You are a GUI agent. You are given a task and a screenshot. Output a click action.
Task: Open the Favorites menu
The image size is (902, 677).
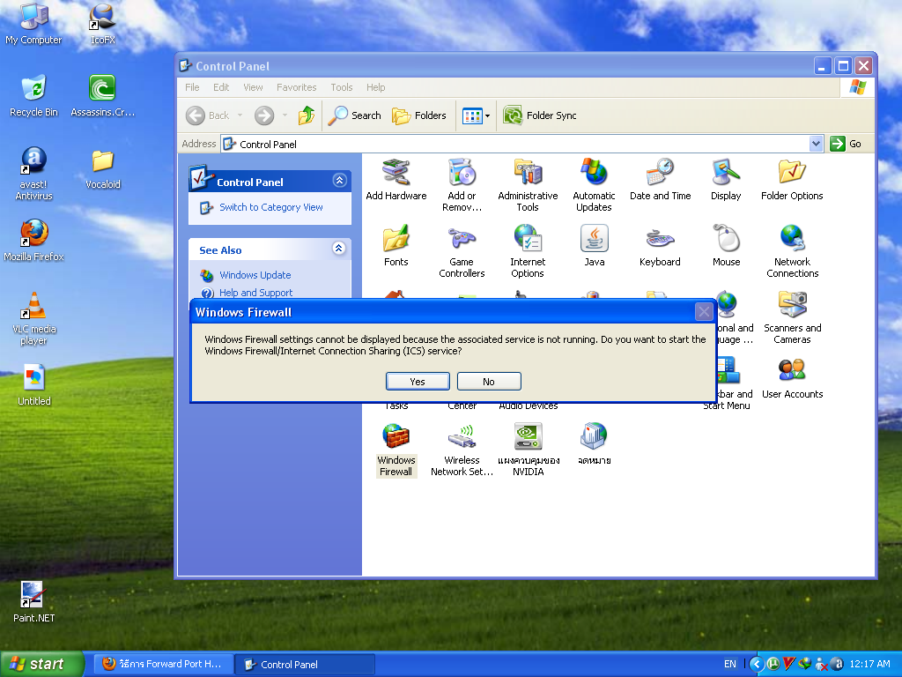tap(296, 87)
